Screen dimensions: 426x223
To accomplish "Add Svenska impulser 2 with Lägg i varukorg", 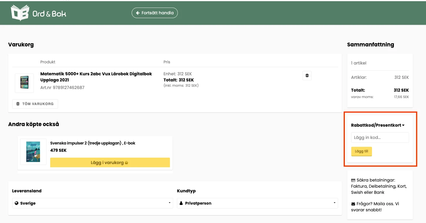I will [x=110, y=163].
